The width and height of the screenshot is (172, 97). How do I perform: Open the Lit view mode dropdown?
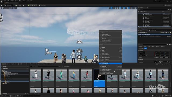pyautogui.click(x=12, y=8)
